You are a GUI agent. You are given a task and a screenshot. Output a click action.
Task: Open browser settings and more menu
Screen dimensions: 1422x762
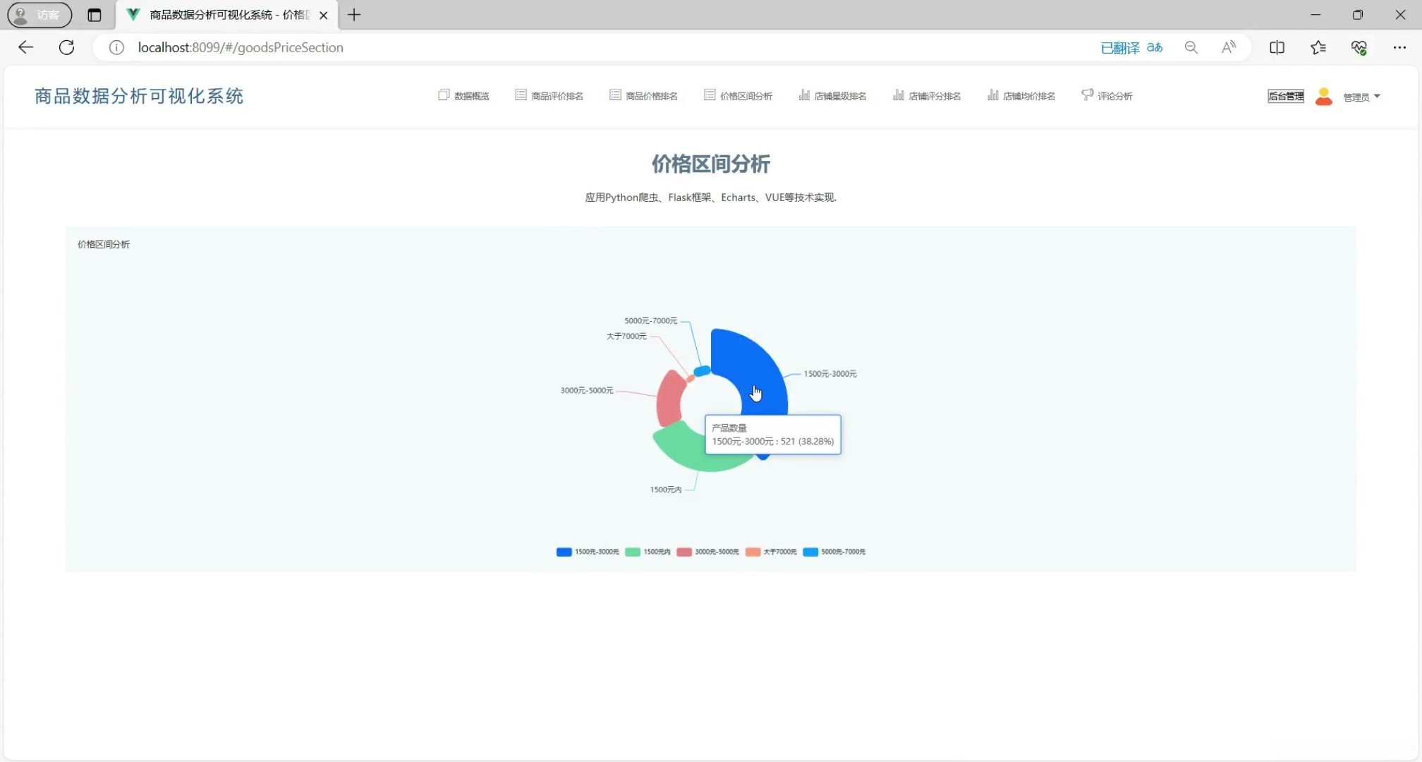click(x=1399, y=47)
